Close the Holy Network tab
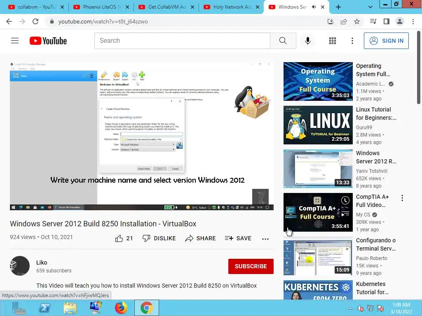The height and width of the screenshot is (316, 422). pyautogui.click(x=258, y=7)
